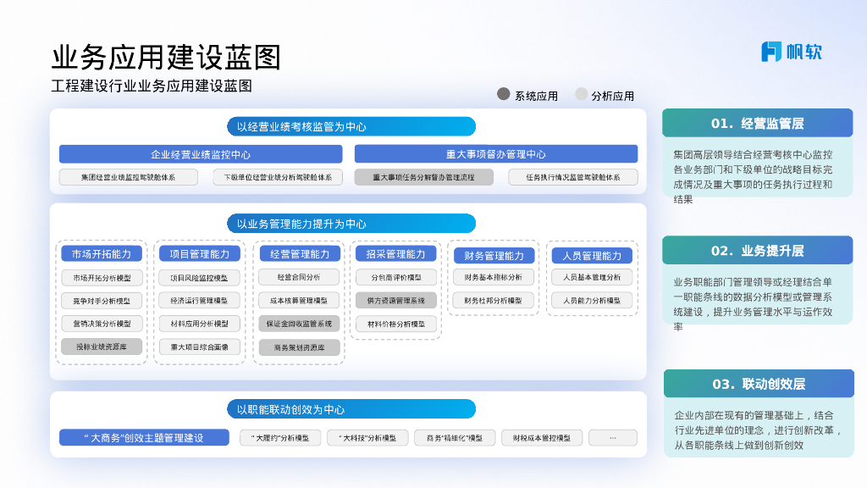Click the 招采管理能力 category header
Viewport: 867px width, 488px height.
[x=395, y=253]
